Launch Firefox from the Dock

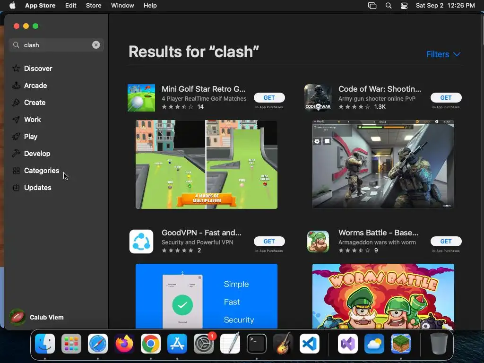(124, 344)
